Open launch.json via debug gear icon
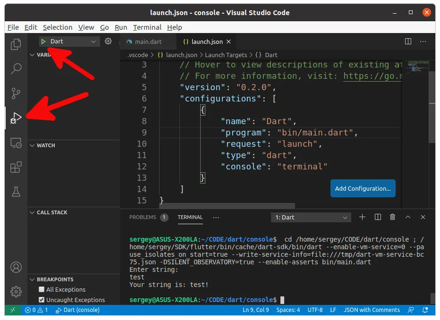Viewport: 440px width, 320px height. (108, 41)
